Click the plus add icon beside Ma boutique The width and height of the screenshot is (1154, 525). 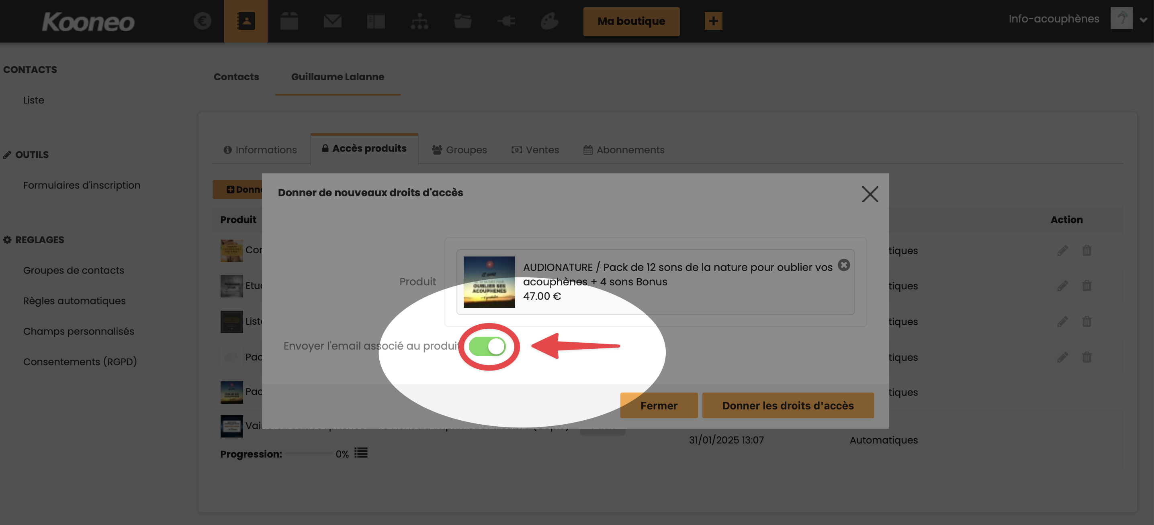point(713,21)
